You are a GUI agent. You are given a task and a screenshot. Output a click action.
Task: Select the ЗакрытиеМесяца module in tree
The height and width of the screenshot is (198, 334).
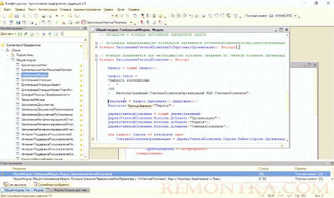33,99
